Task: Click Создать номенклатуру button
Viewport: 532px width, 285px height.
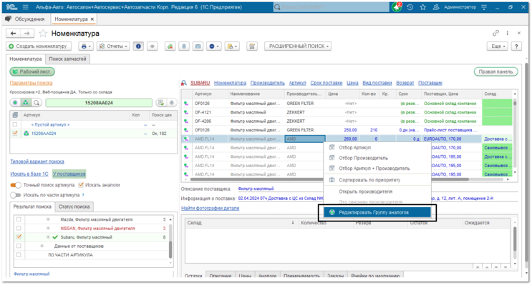Action: 39,46
